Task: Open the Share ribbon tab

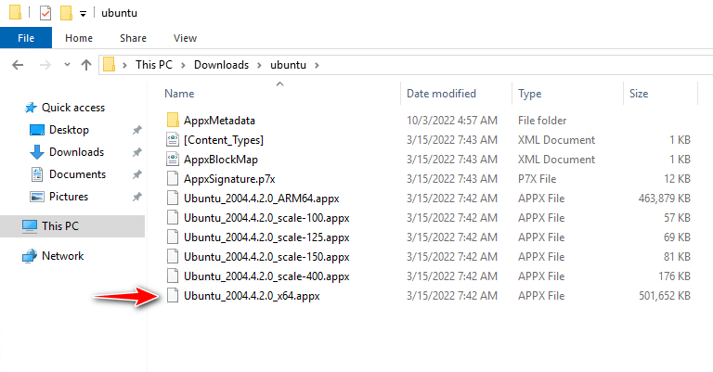Action: [133, 38]
